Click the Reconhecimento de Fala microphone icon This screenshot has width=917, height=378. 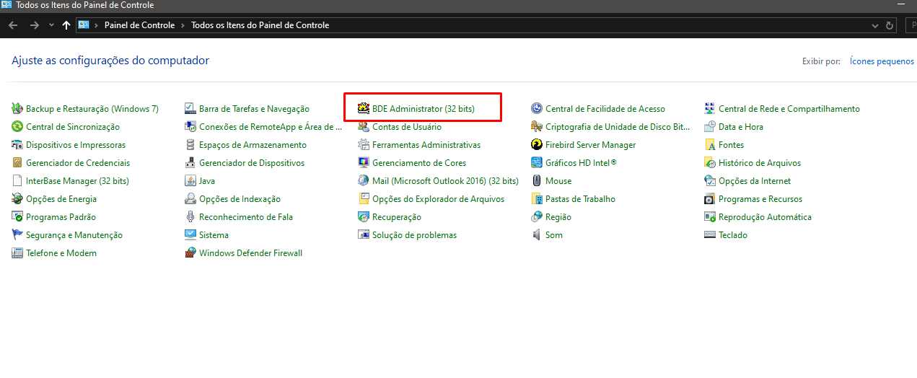pos(190,217)
